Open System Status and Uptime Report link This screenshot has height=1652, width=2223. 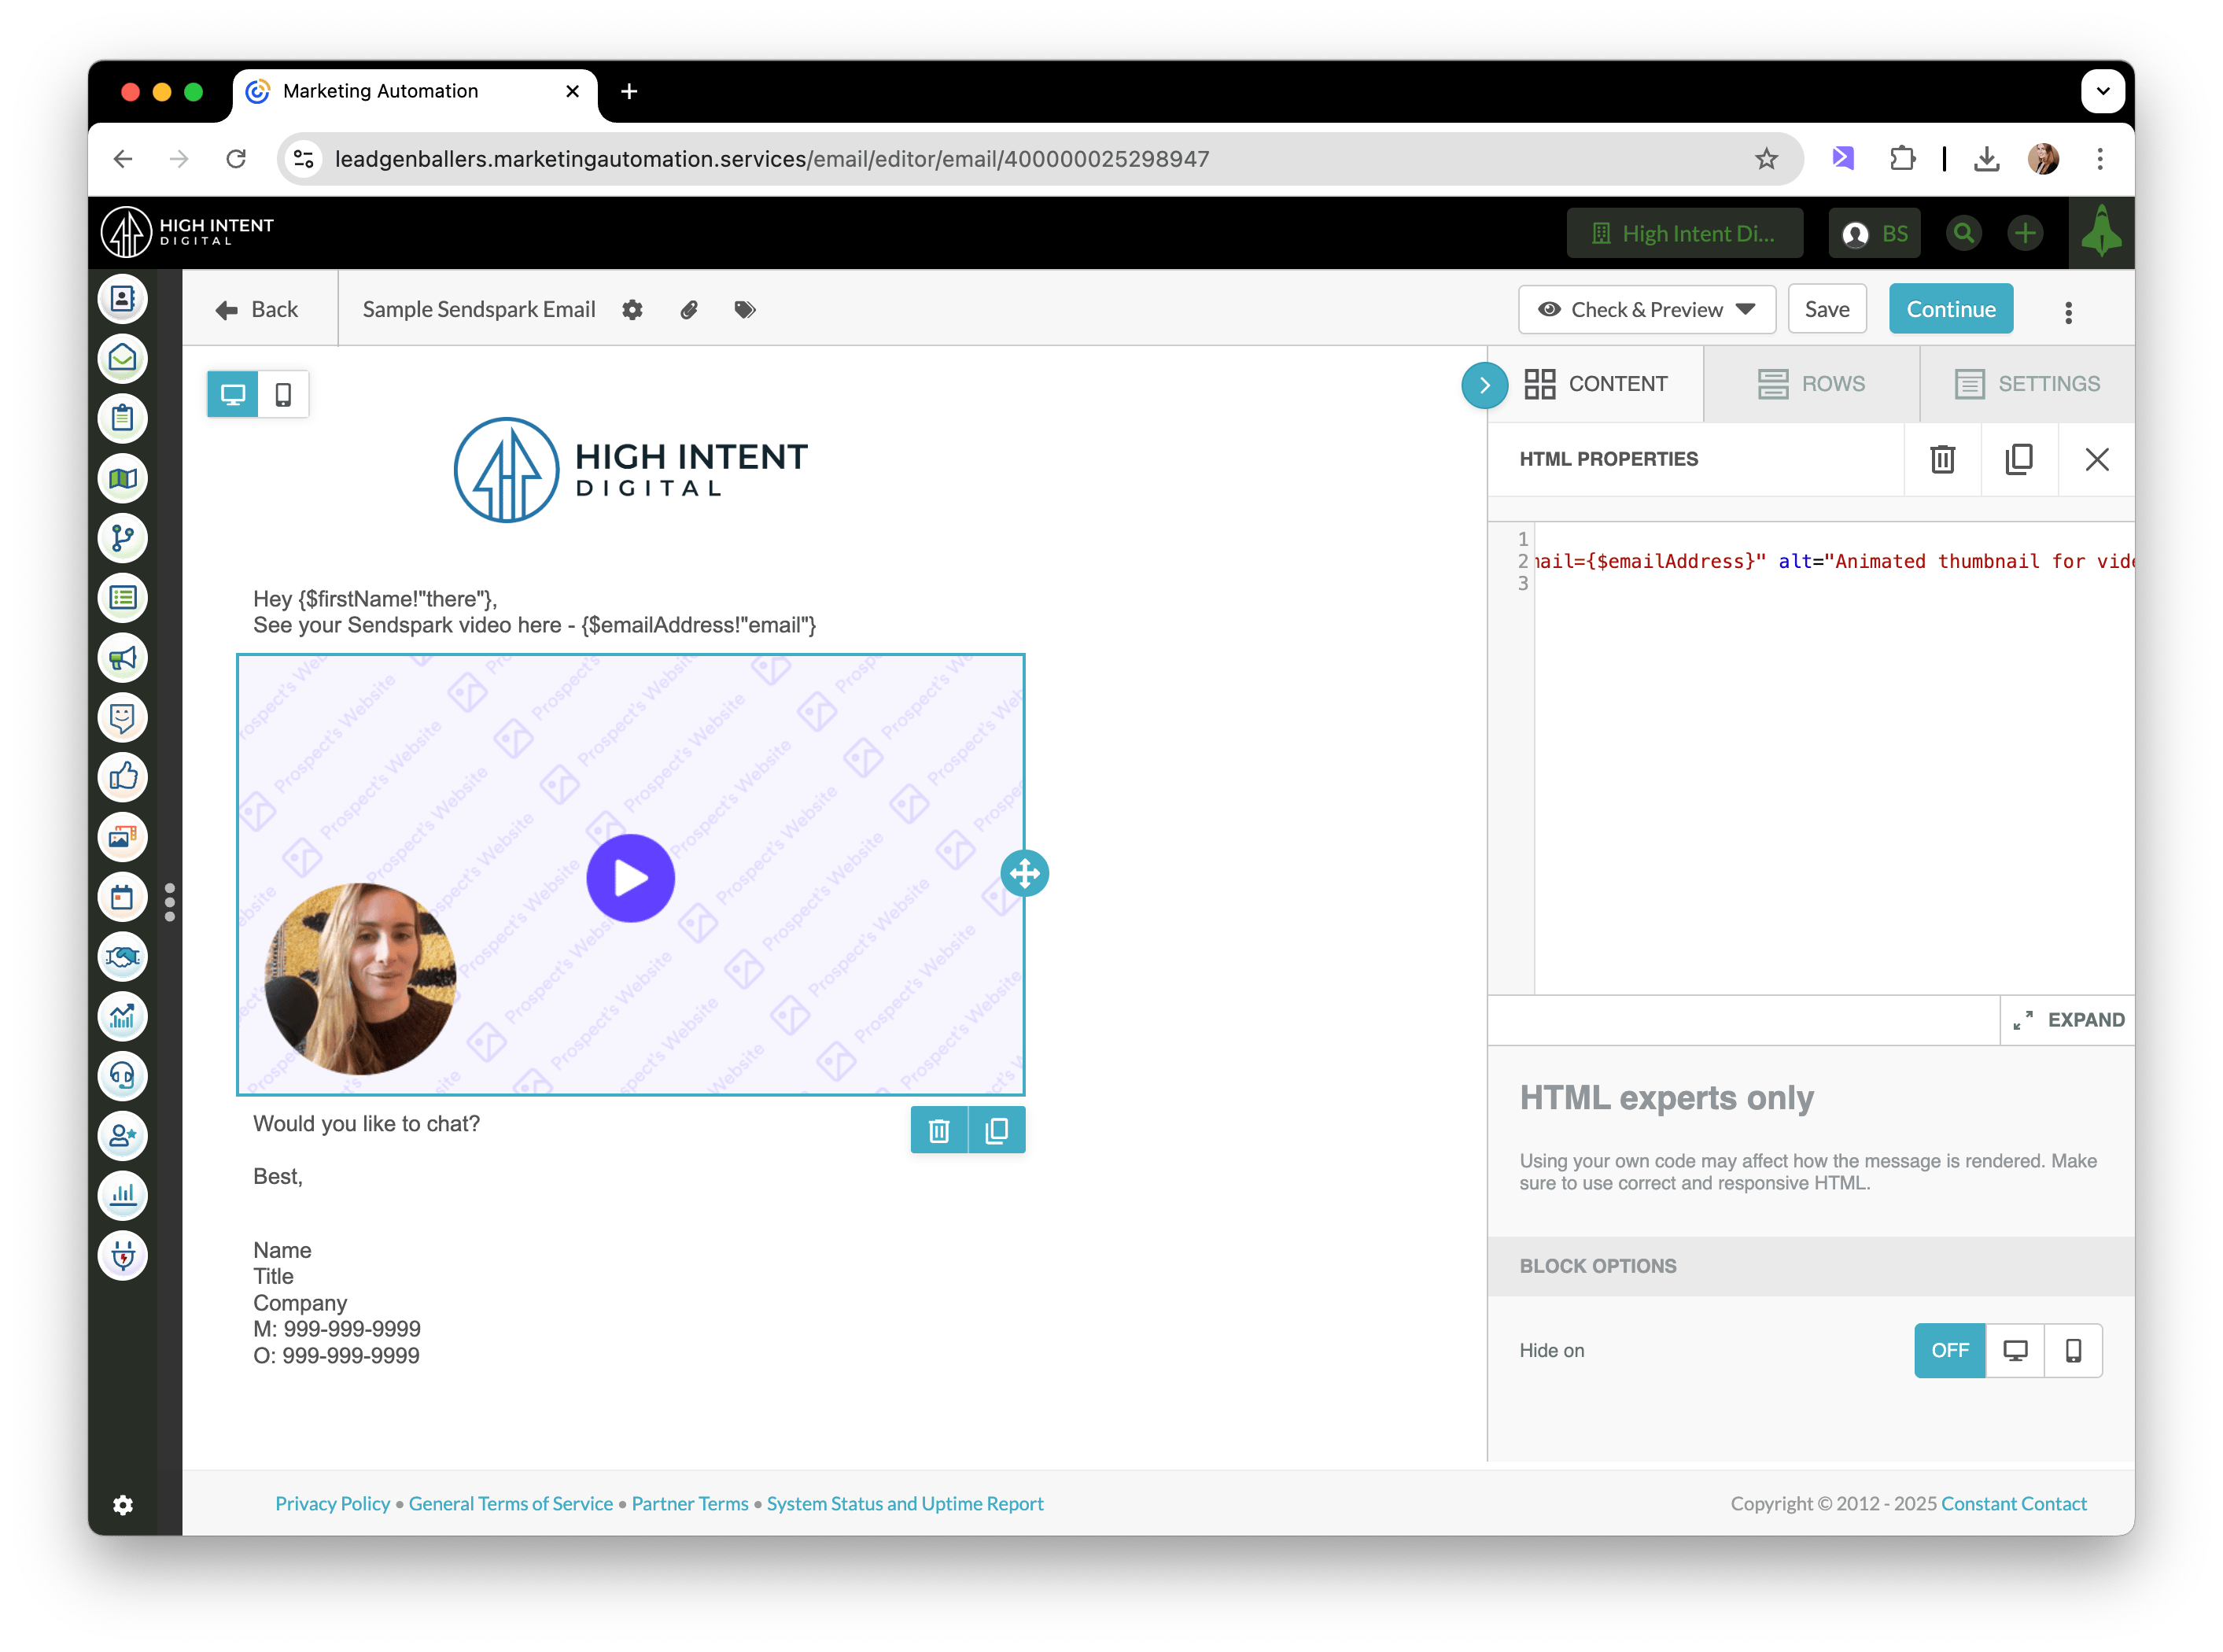click(x=905, y=1503)
